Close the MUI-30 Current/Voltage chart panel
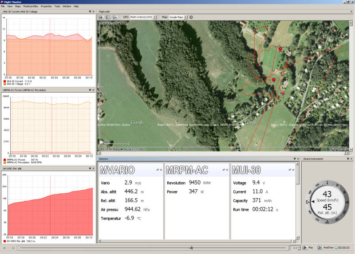 click(93, 12)
